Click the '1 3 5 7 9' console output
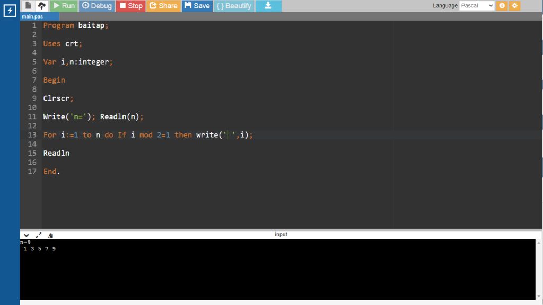The height and width of the screenshot is (305, 543). [x=39, y=249]
